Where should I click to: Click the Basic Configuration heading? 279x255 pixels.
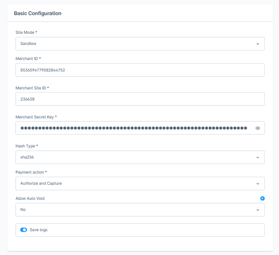click(38, 13)
